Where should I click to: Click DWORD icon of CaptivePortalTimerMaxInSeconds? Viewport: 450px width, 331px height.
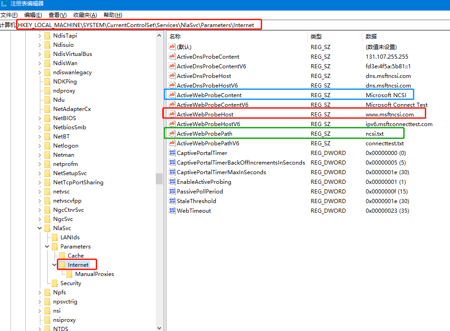(172, 172)
